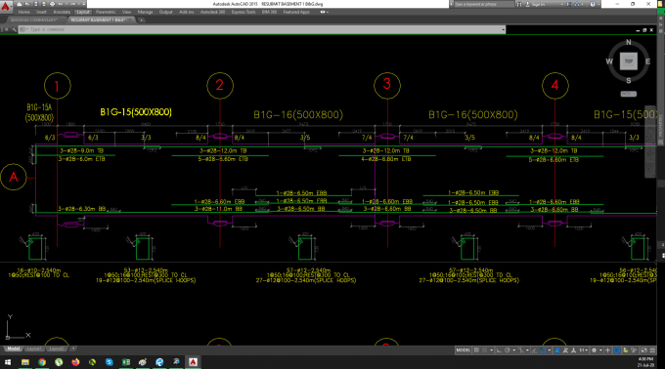Open the Manage ribbon tab
The width and height of the screenshot is (665, 369).
click(x=145, y=12)
